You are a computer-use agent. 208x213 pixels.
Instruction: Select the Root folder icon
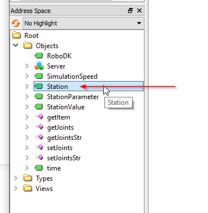click(16, 35)
